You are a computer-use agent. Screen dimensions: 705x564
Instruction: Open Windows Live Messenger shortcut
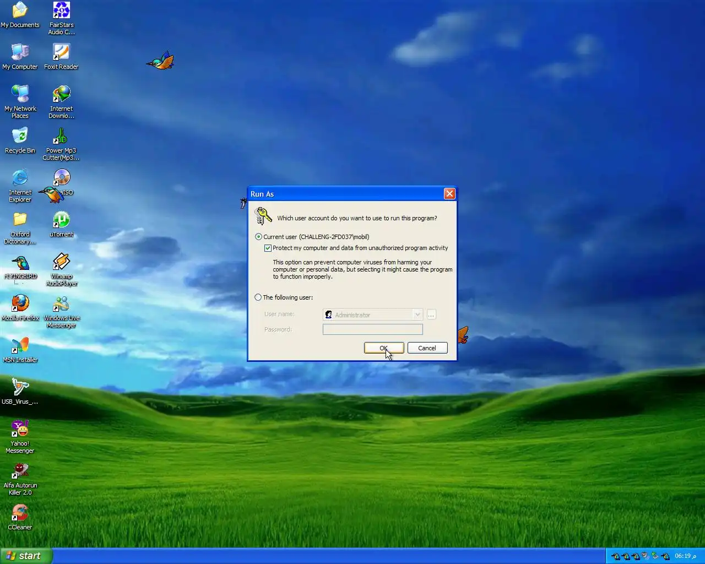61,311
